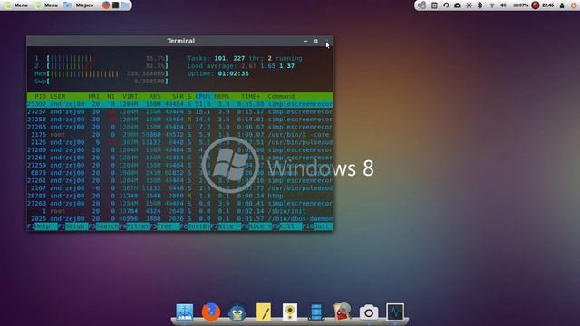Select the /usr/bin/X process PID 1175

click(x=179, y=135)
